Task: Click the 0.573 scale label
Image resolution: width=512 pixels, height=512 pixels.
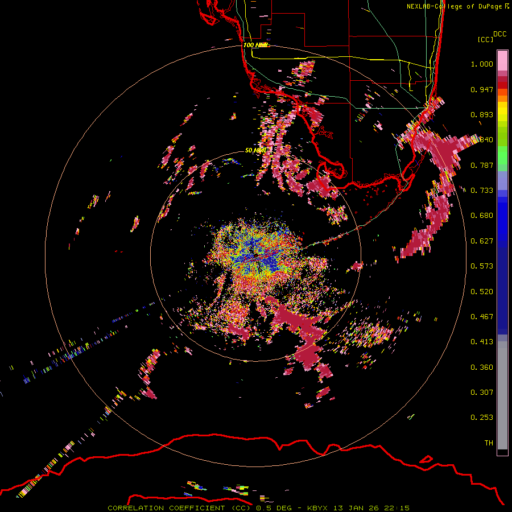Action: click(482, 266)
